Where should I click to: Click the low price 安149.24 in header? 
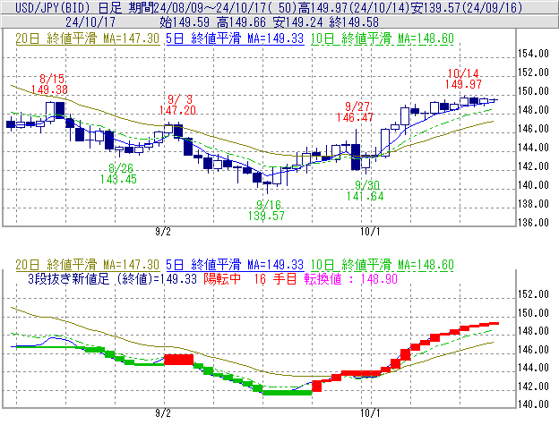click(x=298, y=22)
